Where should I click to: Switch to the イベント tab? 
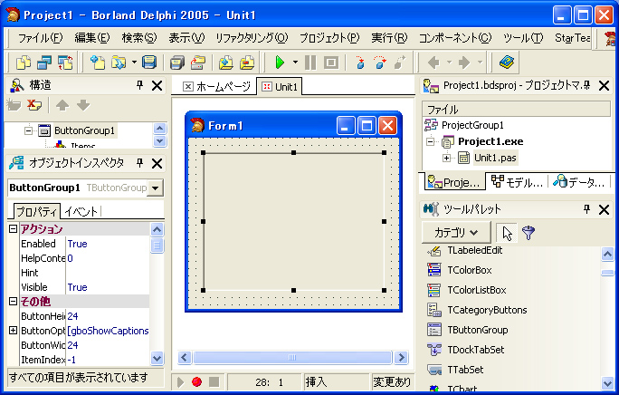(81, 211)
